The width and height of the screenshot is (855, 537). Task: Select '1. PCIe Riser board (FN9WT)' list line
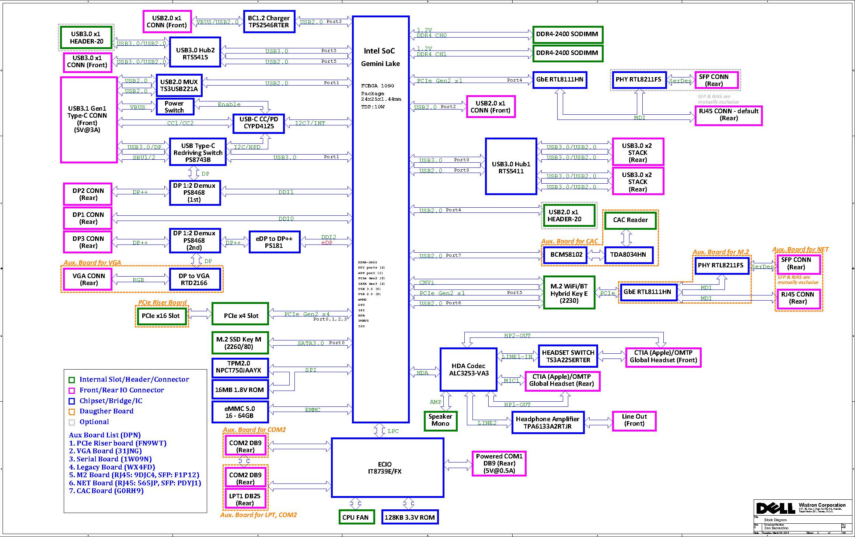pos(118,443)
